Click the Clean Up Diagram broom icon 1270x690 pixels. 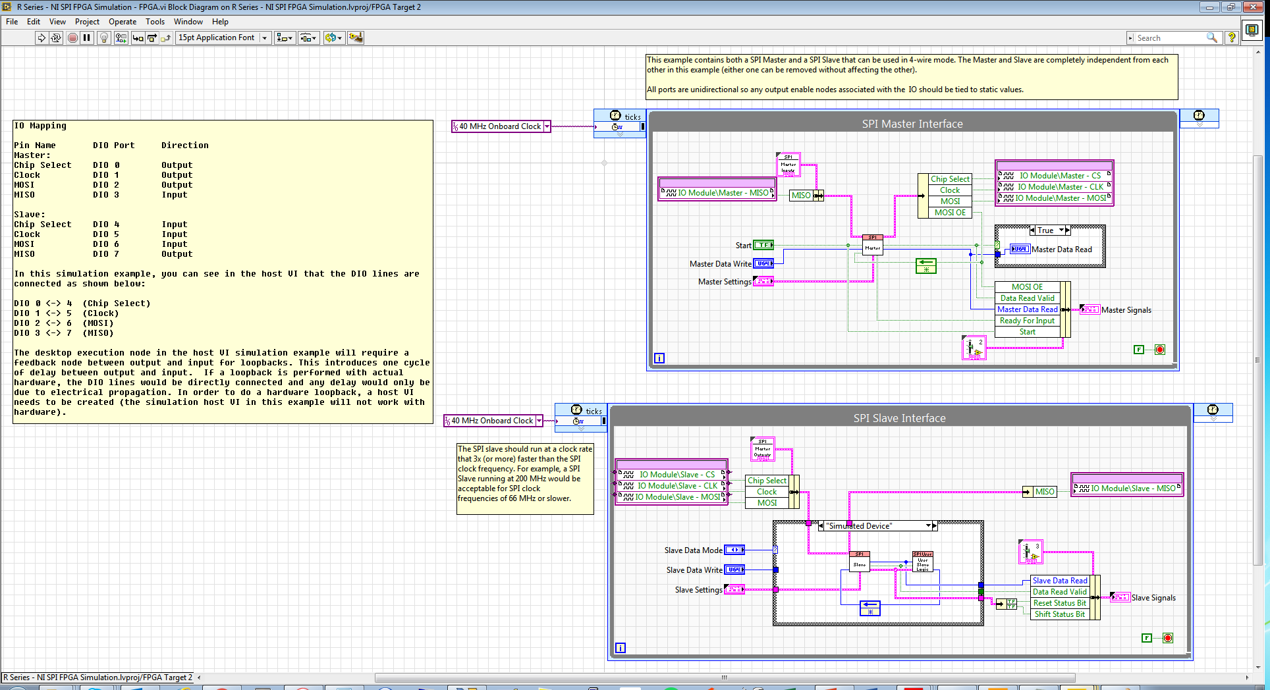(x=356, y=38)
